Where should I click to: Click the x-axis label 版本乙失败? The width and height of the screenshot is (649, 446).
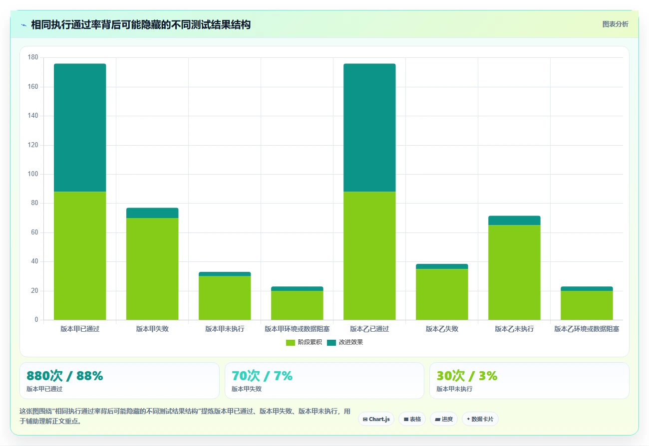pyautogui.click(x=442, y=329)
